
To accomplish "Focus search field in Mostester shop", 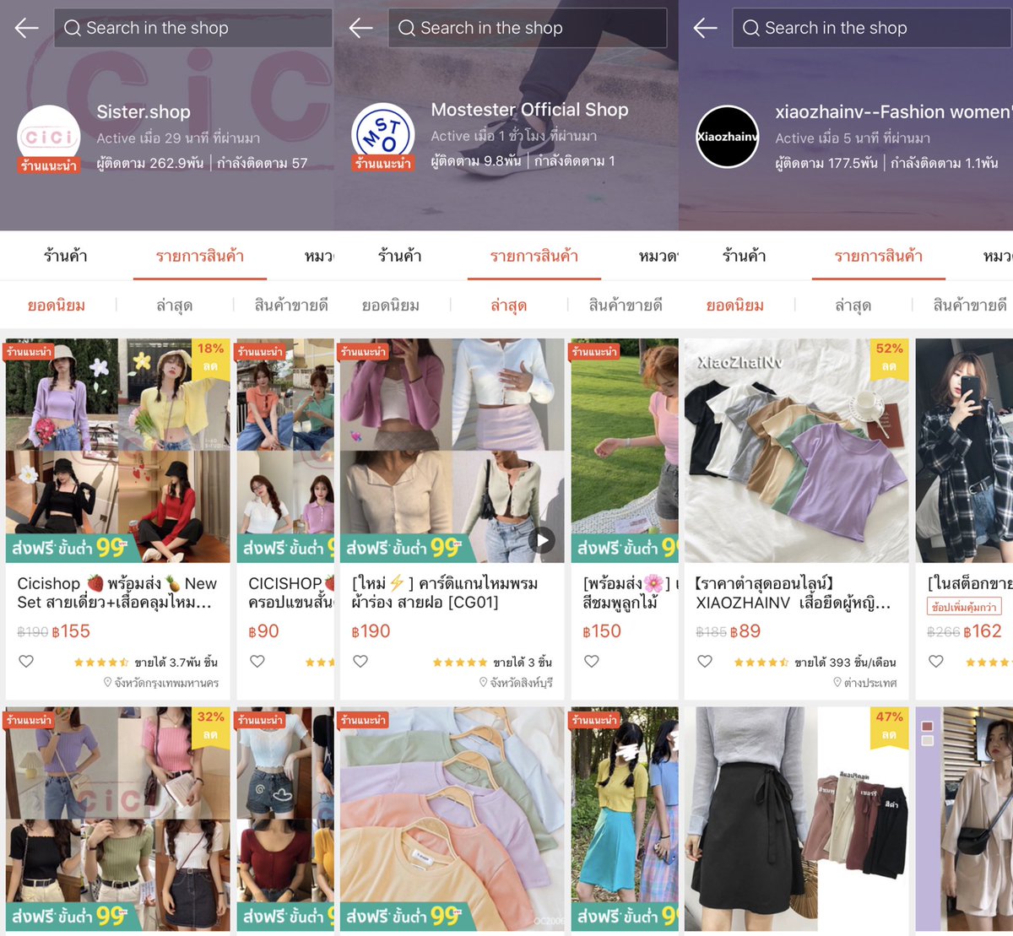I will (x=528, y=28).
